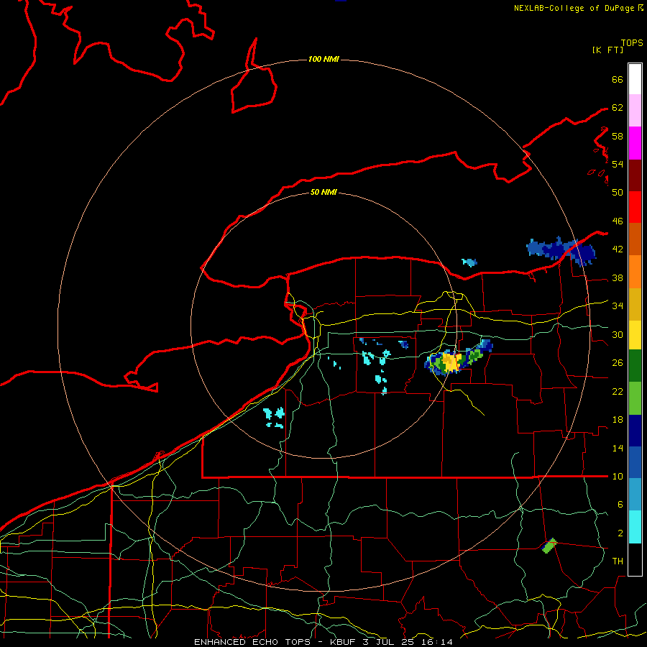Select the 54 value on the legend
The height and width of the screenshot is (647, 647).
tap(618, 164)
